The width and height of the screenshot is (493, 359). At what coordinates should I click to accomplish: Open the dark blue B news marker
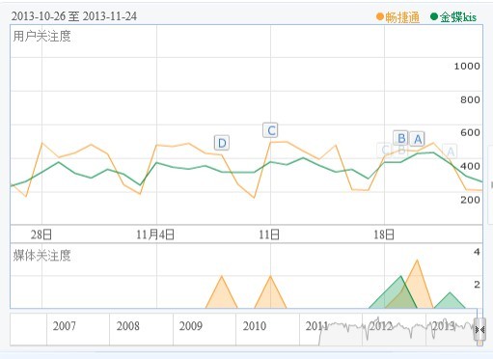tap(400, 138)
